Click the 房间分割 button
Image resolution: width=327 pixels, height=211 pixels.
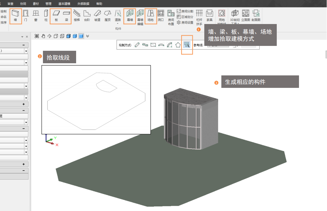click(x=185, y=11)
